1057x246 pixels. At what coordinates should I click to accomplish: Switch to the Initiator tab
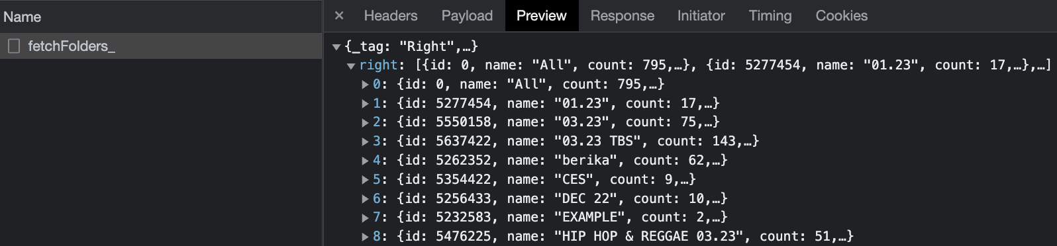[x=701, y=15]
